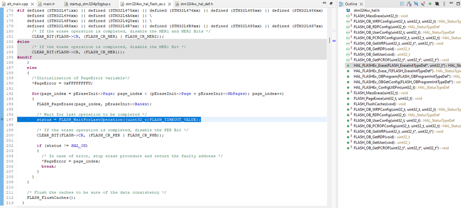Close the stm32l4xx_hal_flash_ex.c editor tab
Viewport: 461px width, 208px height.
[170, 4]
